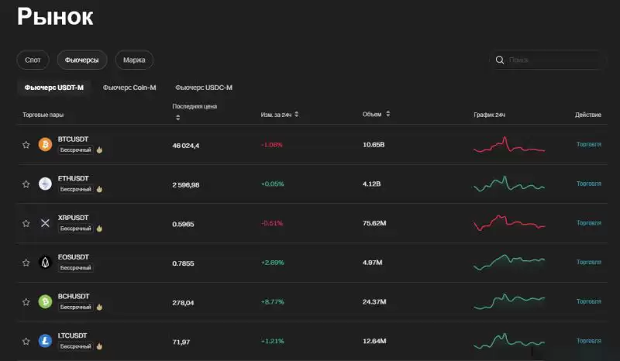Click the search magnifier icon
Screen dimensions: 620x361
point(500,60)
